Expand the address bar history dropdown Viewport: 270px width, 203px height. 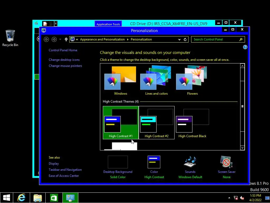(179, 39)
